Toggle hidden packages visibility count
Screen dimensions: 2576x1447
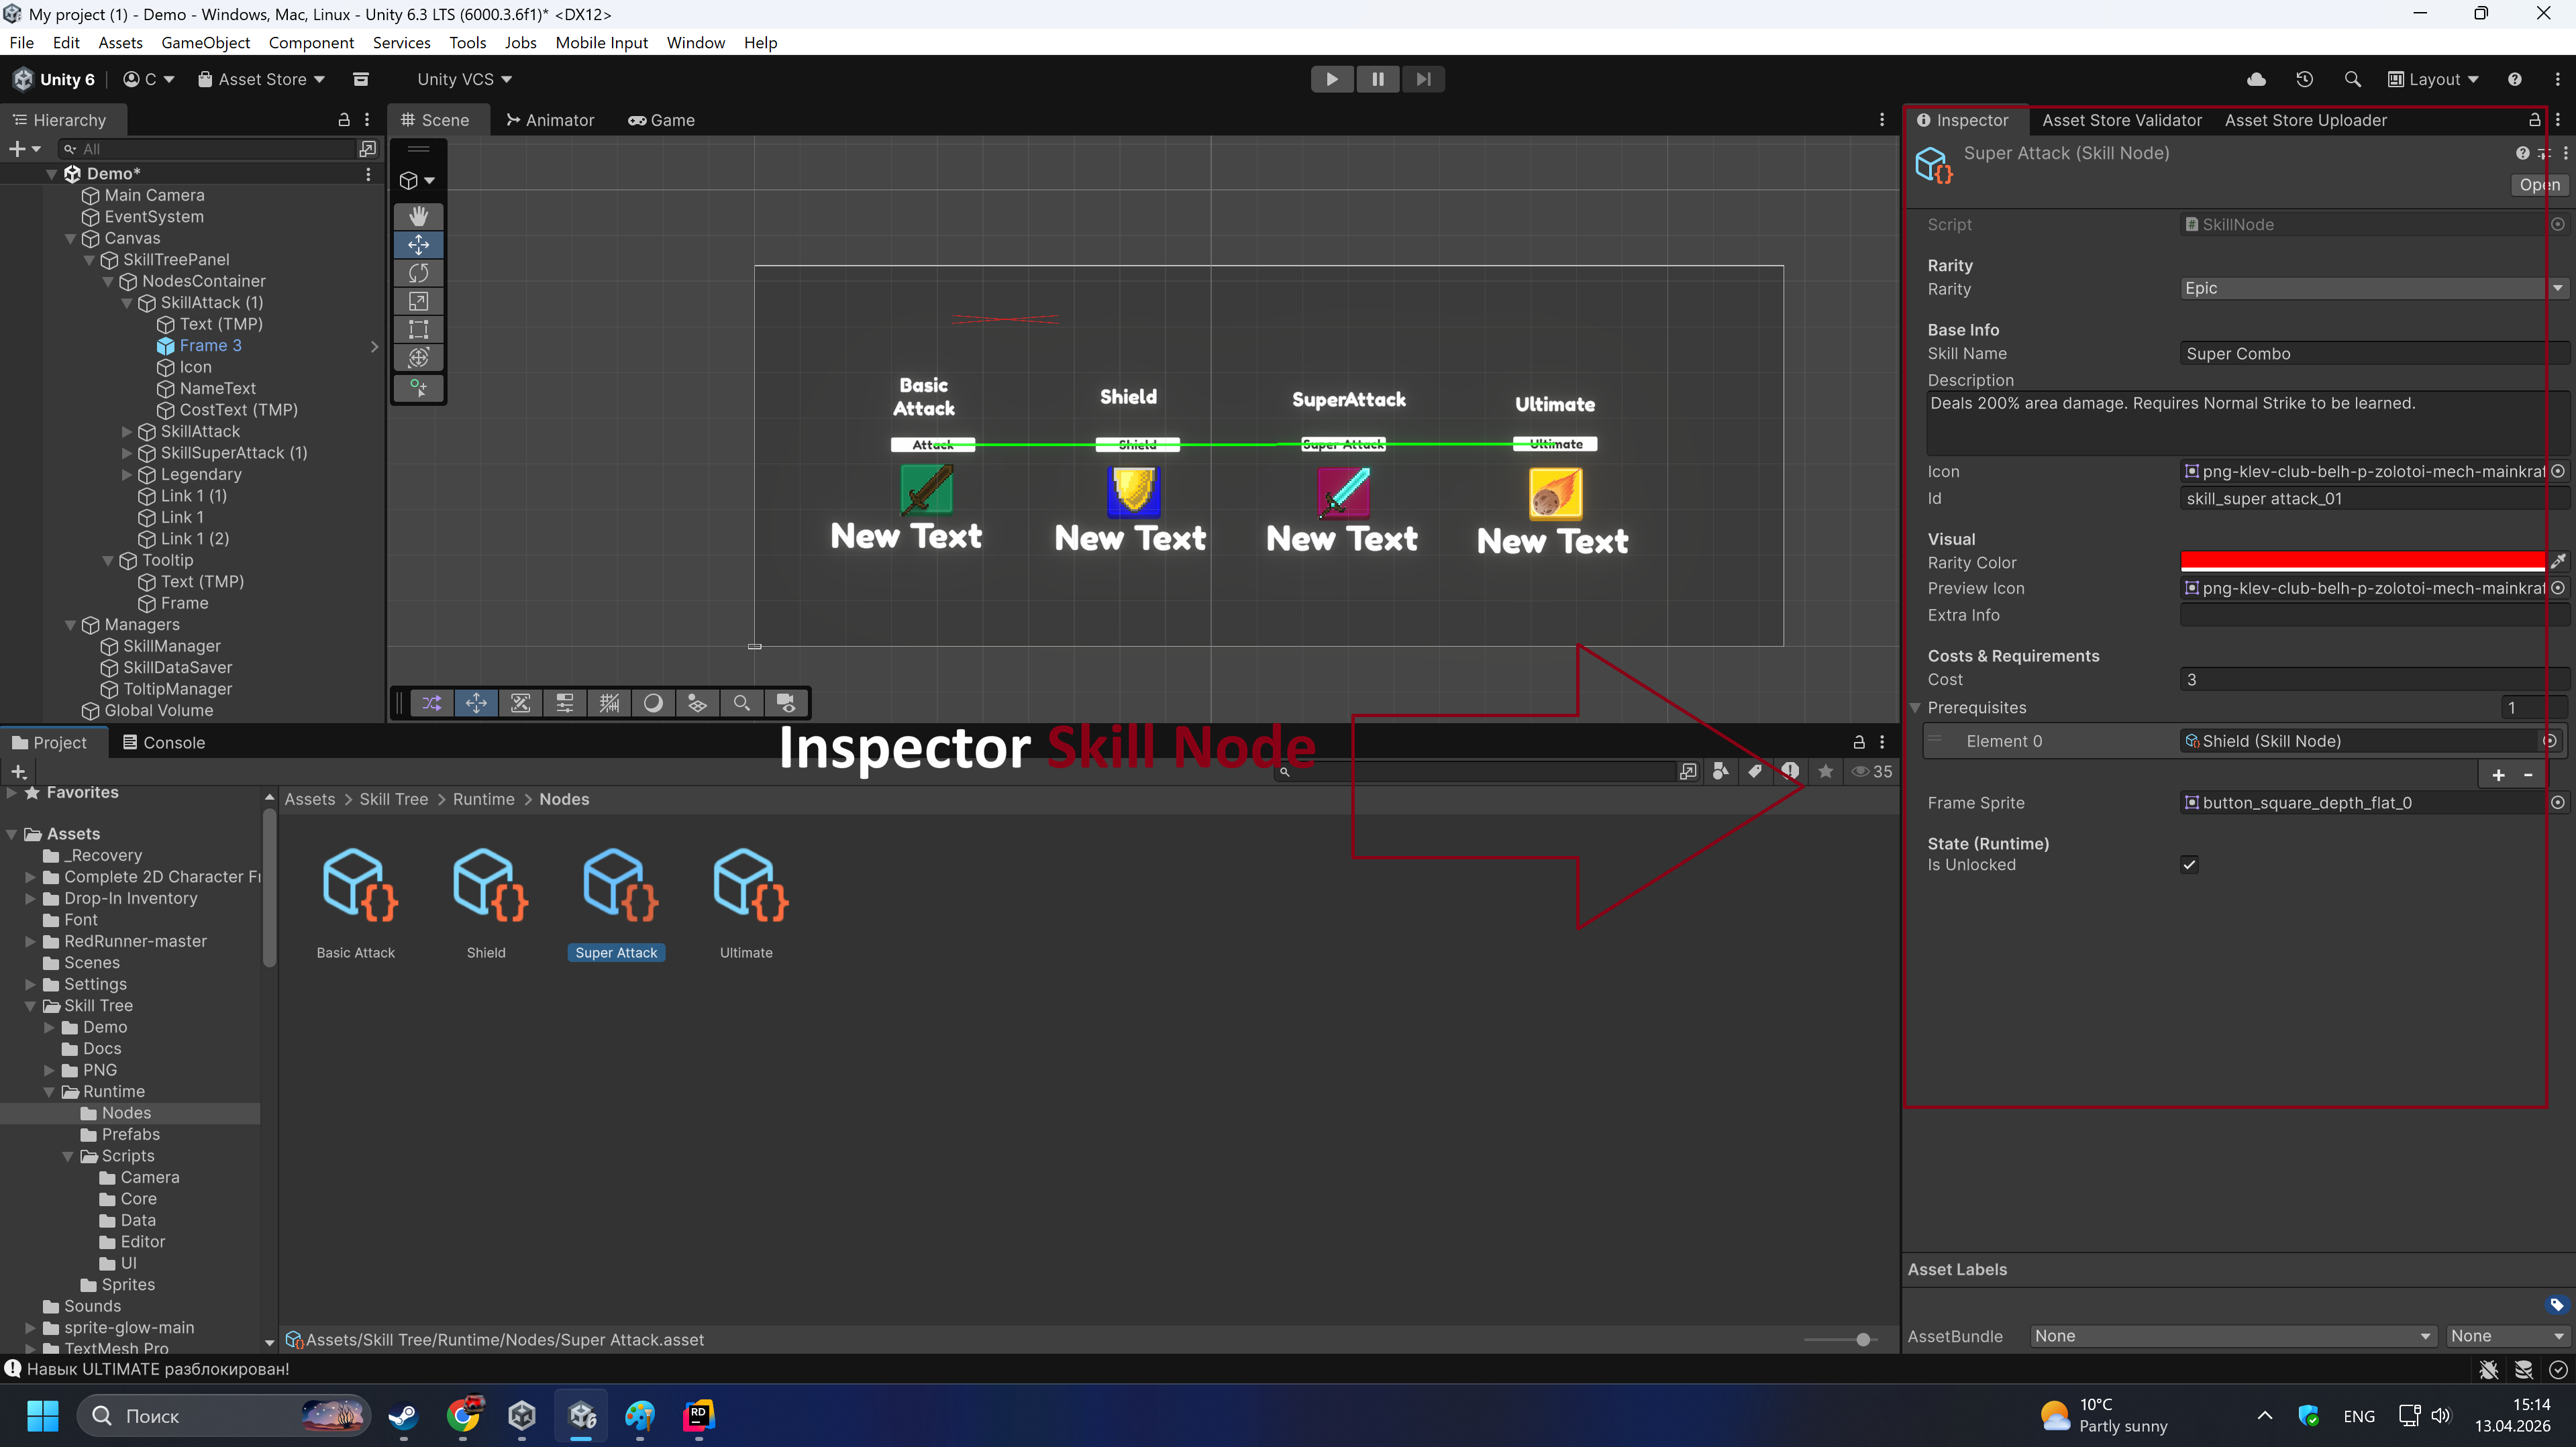click(x=1871, y=771)
